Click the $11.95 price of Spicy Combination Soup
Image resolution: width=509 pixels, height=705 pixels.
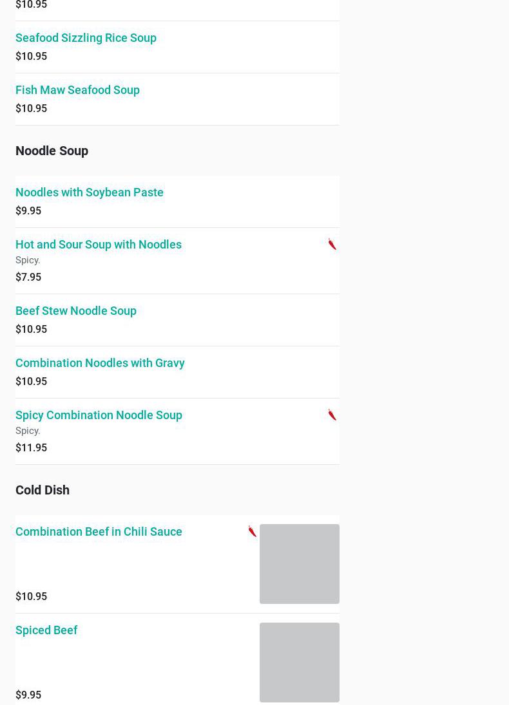(x=31, y=447)
